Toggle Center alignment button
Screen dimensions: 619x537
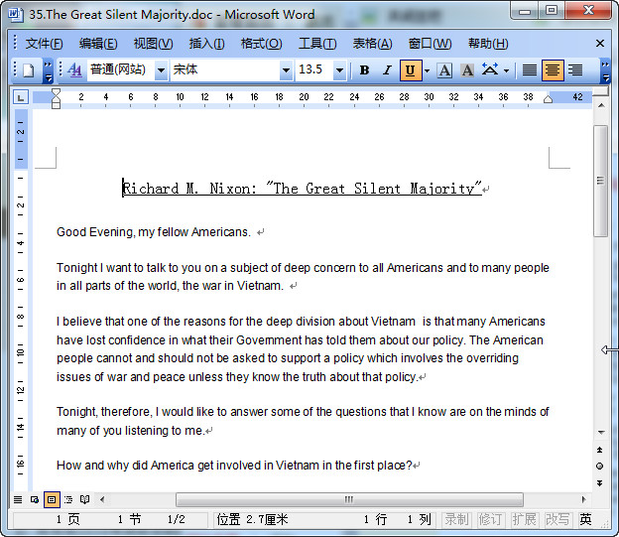coord(553,70)
